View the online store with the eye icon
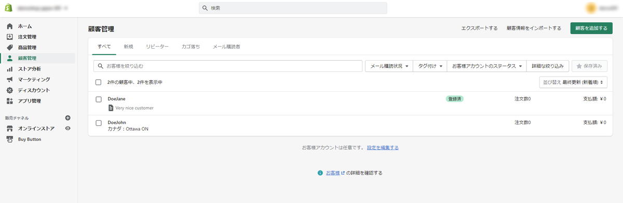Screen dimensions: 623x203 click(67, 128)
